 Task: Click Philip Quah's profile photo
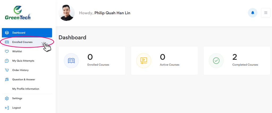pyautogui.click(x=66, y=13)
